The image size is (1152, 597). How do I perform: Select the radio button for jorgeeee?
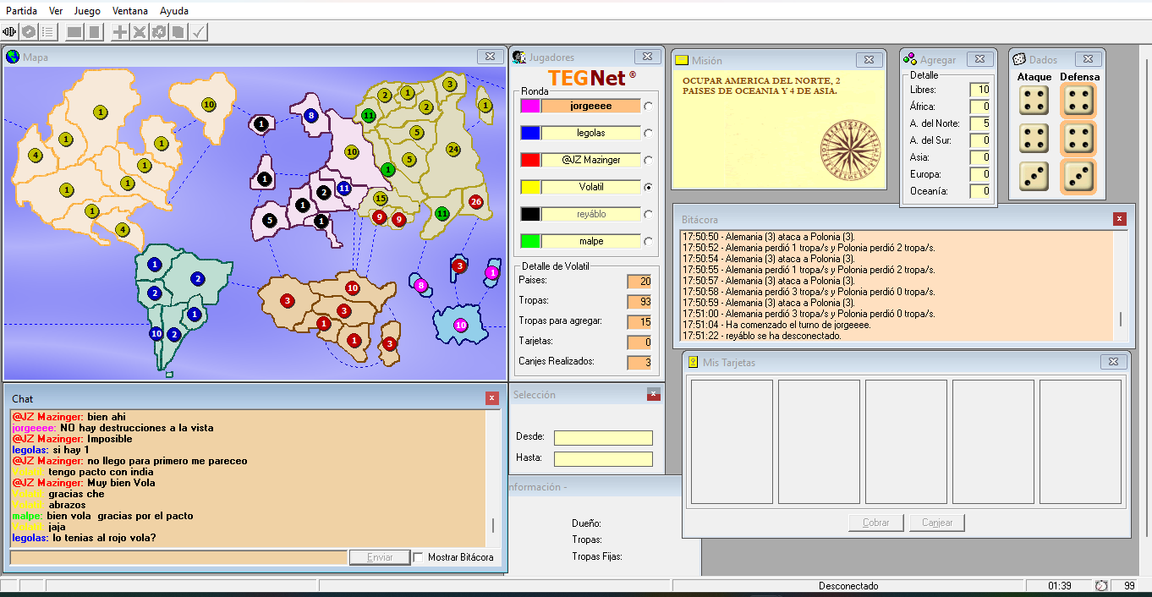[649, 106]
